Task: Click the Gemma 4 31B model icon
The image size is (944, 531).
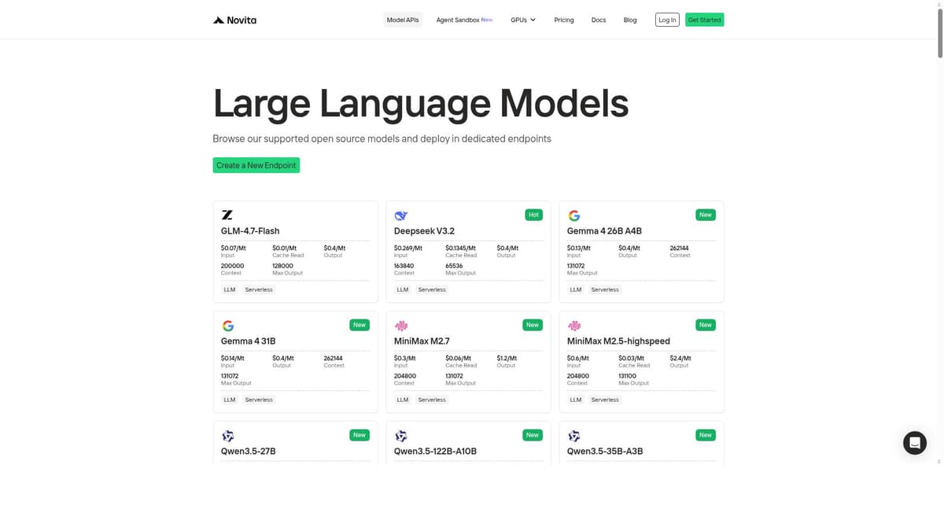Action: coord(227,325)
